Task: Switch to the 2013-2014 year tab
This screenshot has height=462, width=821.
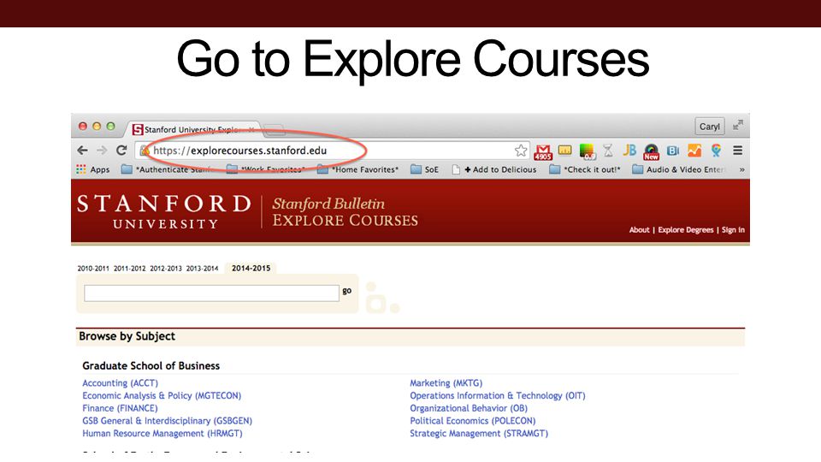Action: pyautogui.click(x=202, y=268)
